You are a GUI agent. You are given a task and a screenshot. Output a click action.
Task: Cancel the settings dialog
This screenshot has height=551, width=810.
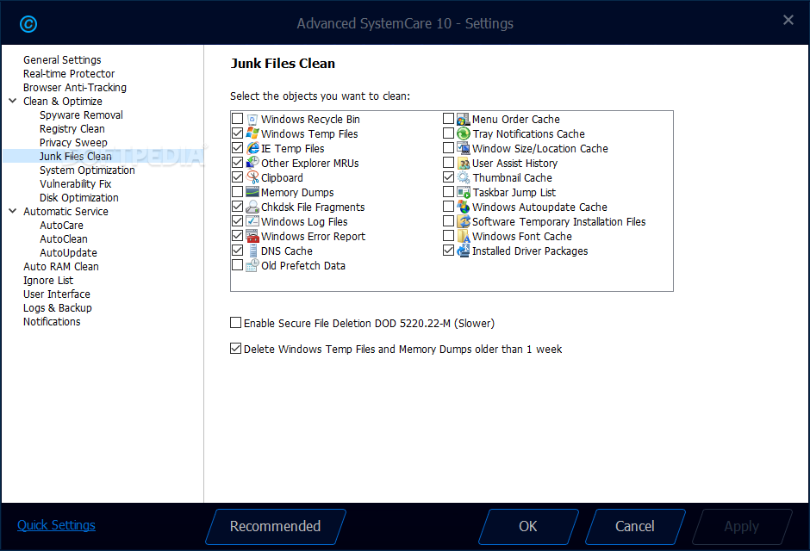(x=635, y=526)
